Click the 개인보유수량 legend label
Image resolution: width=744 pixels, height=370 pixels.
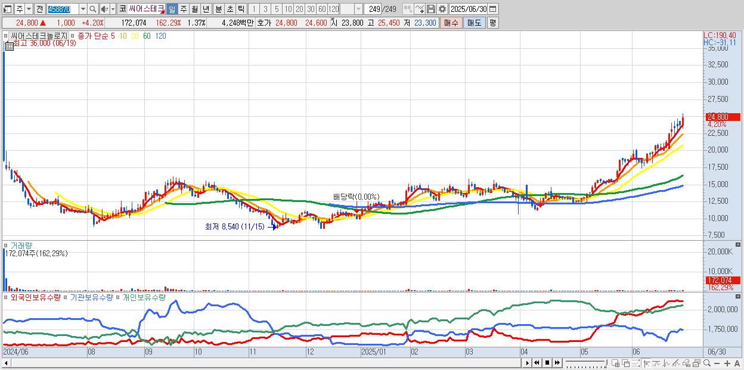pyautogui.click(x=144, y=297)
